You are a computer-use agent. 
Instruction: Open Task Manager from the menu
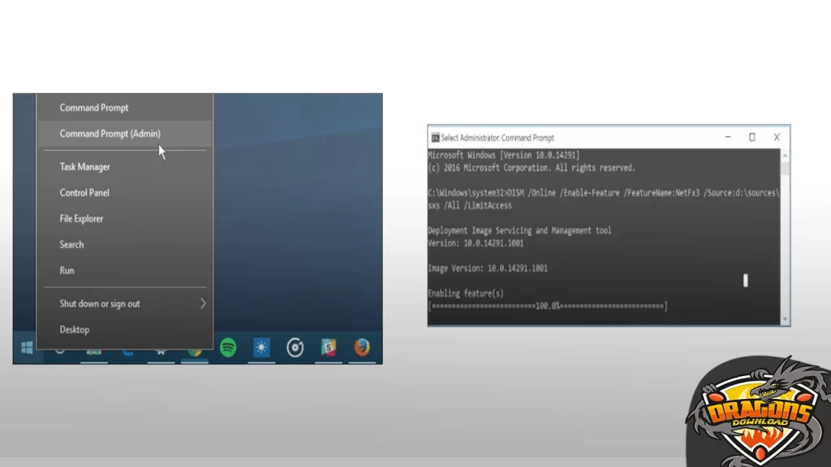pyautogui.click(x=84, y=167)
